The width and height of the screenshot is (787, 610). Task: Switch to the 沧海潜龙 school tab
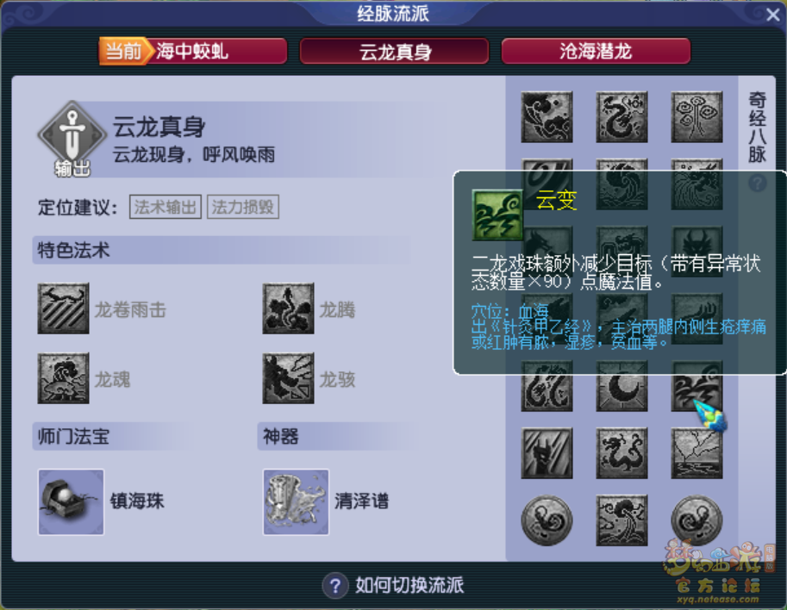pos(596,51)
